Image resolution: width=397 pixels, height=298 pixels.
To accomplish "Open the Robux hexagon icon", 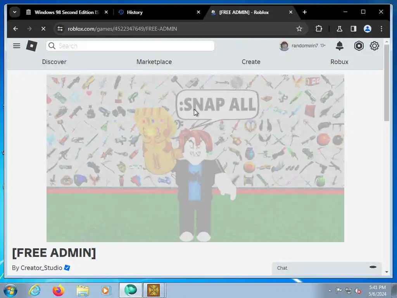I will point(359,46).
